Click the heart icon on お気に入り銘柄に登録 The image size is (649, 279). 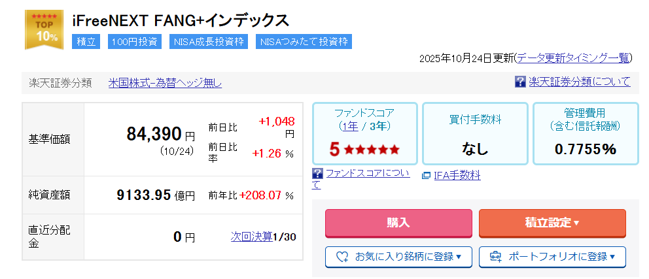[x=342, y=257]
